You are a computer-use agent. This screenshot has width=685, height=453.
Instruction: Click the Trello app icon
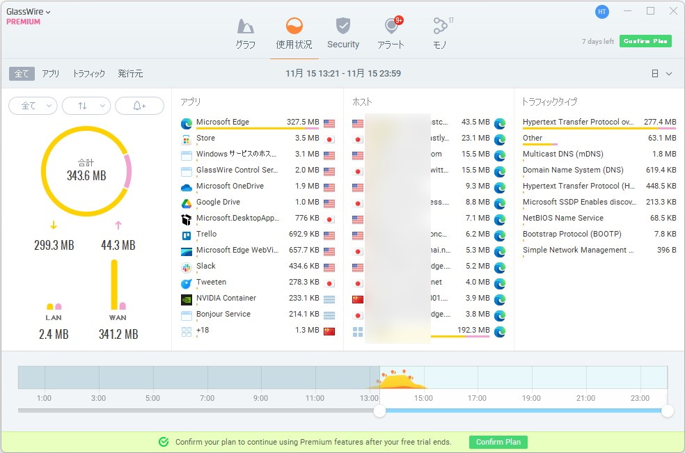click(x=187, y=236)
